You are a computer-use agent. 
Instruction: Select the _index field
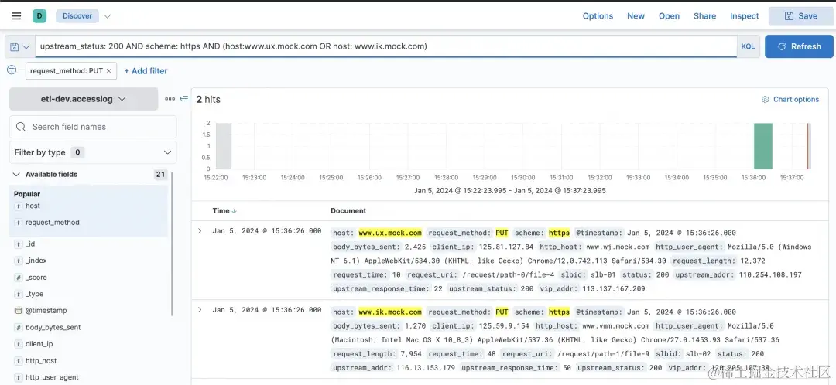pos(36,261)
